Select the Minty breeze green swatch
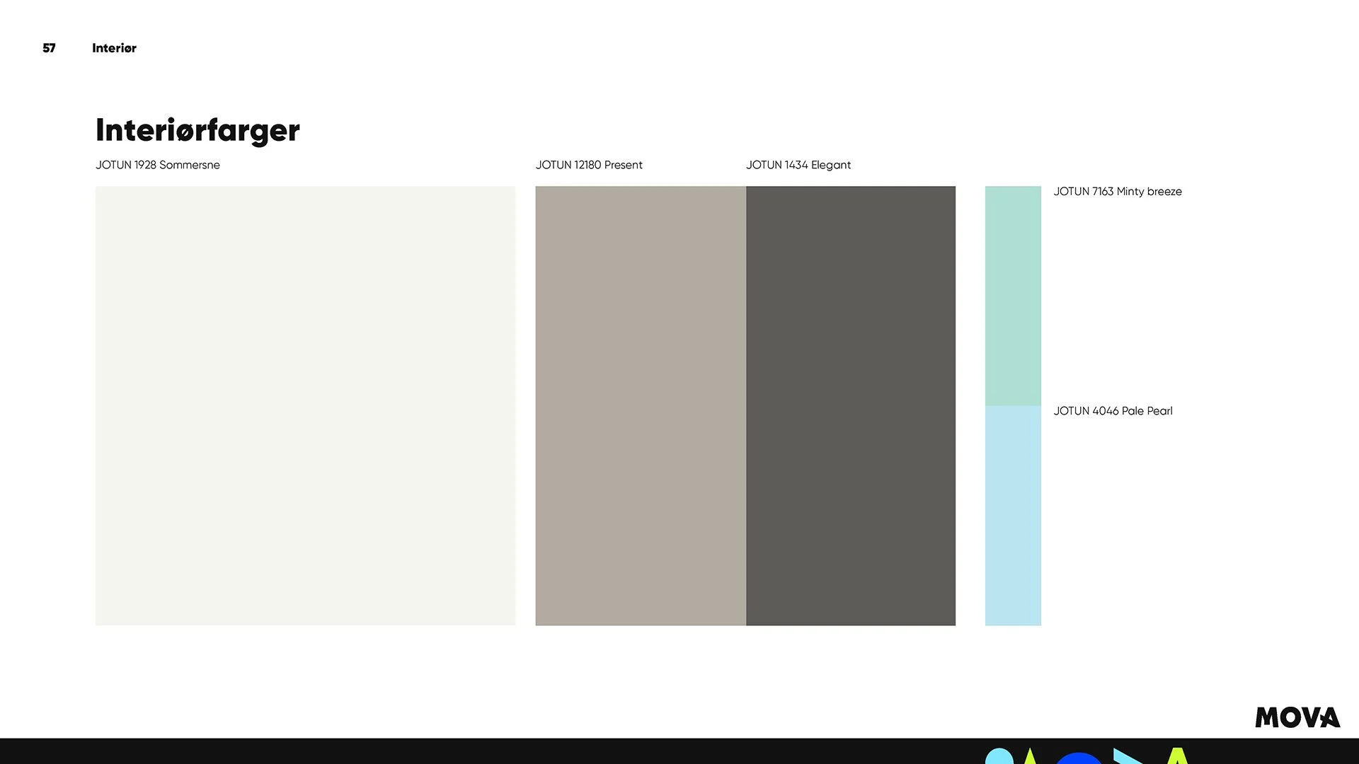The height and width of the screenshot is (764, 1359). pos(1012,296)
